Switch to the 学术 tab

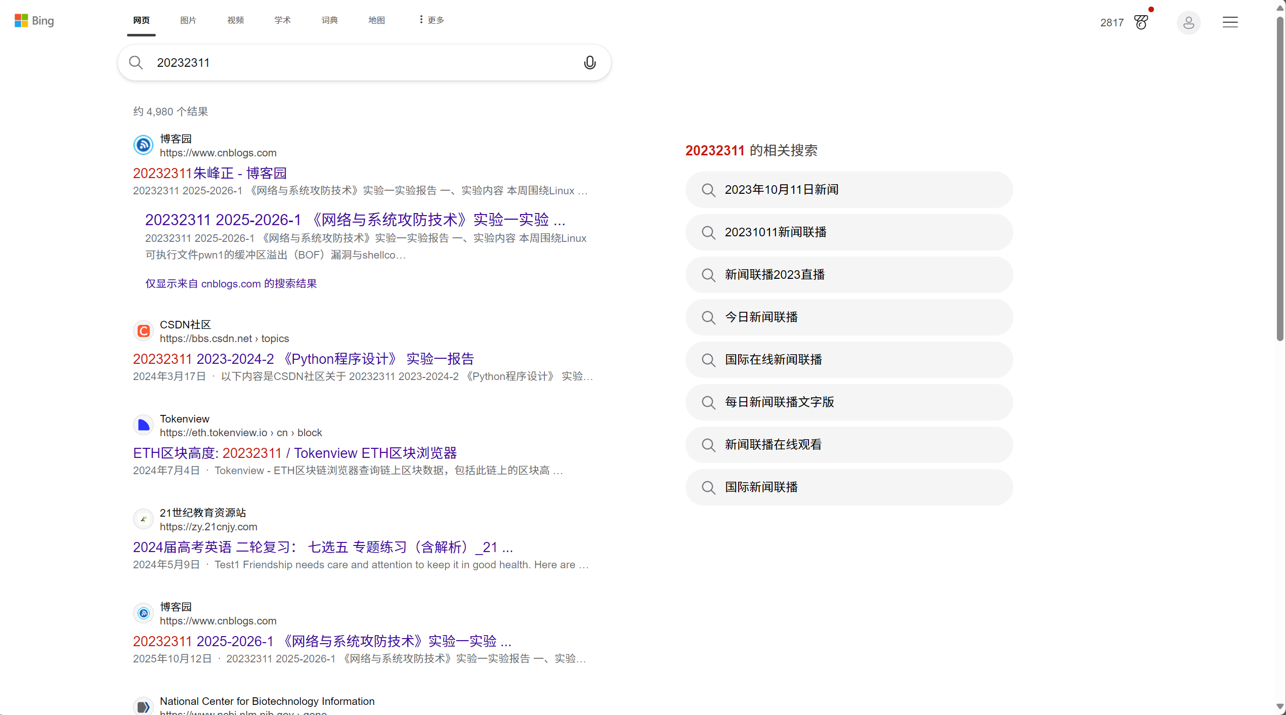click(282, 20)
